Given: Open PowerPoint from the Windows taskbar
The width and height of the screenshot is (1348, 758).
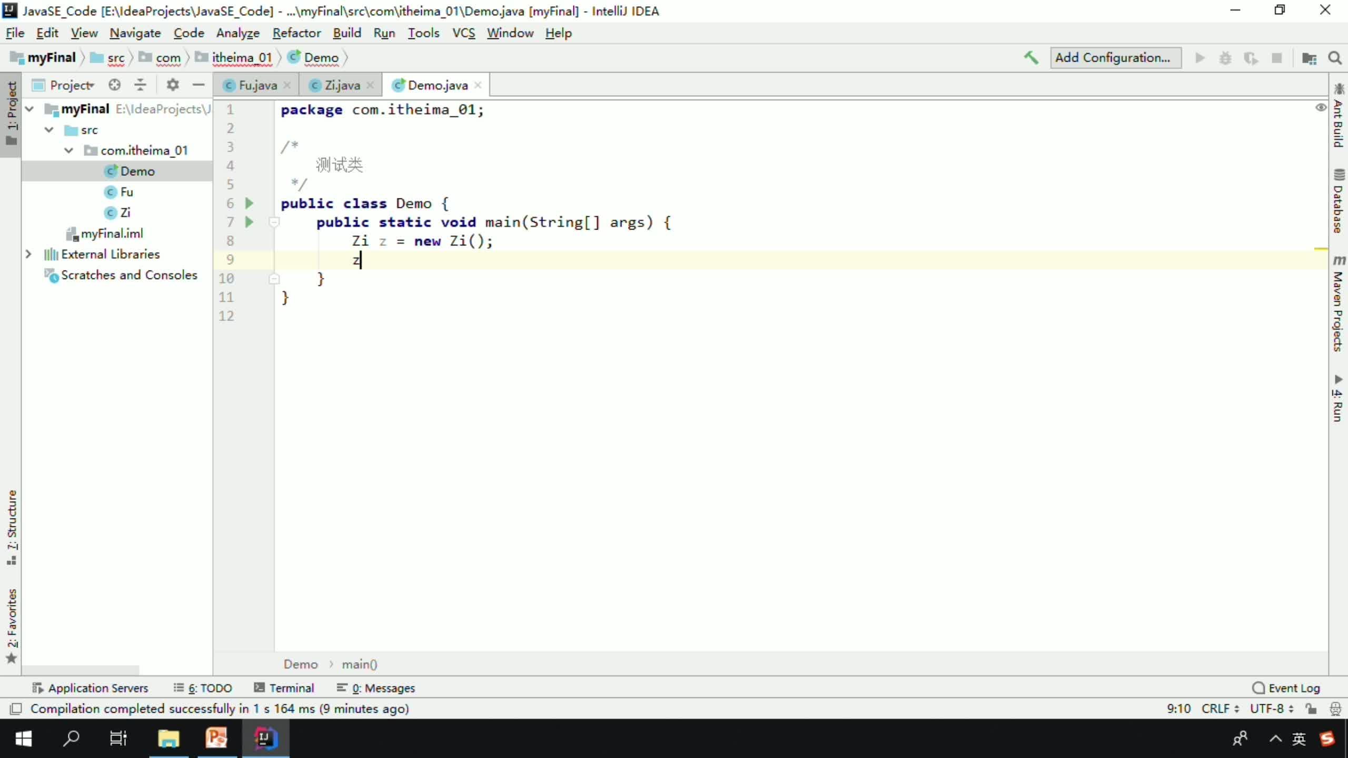Looking at the screenshot, I should 216,738.
